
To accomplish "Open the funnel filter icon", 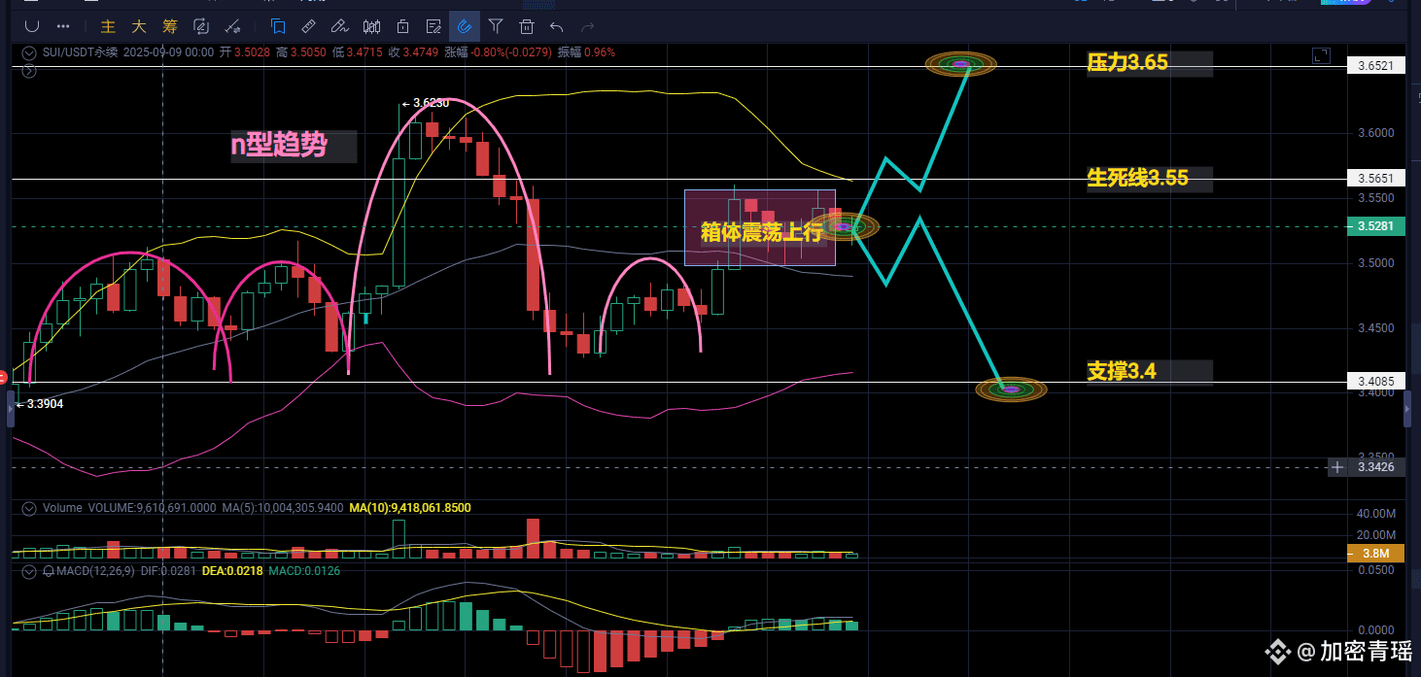I will (x=496, y=26).
